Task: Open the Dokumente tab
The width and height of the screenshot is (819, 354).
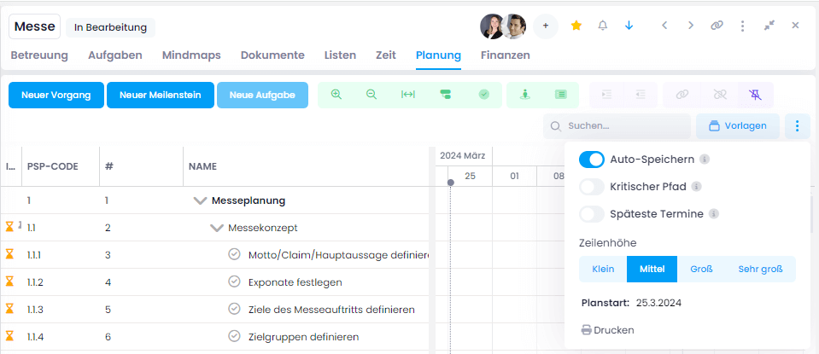Action: tap(272, 55)
